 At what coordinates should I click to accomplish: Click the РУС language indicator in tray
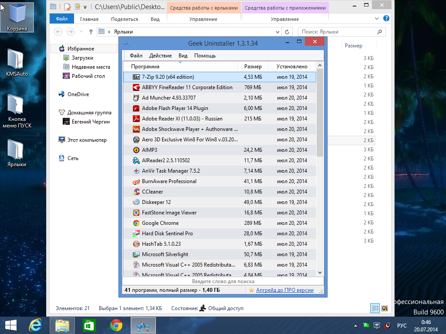click(x=402, y=325)
